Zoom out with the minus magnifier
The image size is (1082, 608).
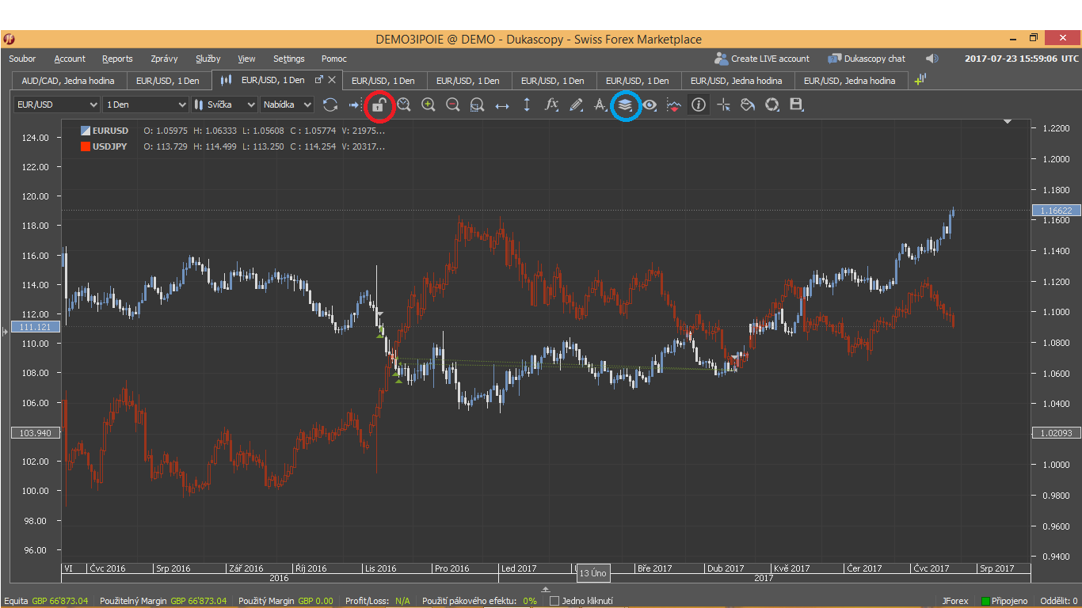pyautogui.click(x=453, y=104)
